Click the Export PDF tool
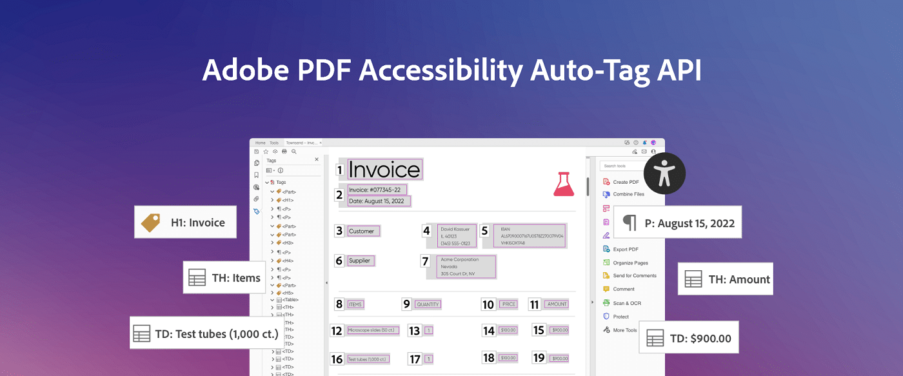The height and width of the screenshot is (376, 903). (x=625, y=249)
